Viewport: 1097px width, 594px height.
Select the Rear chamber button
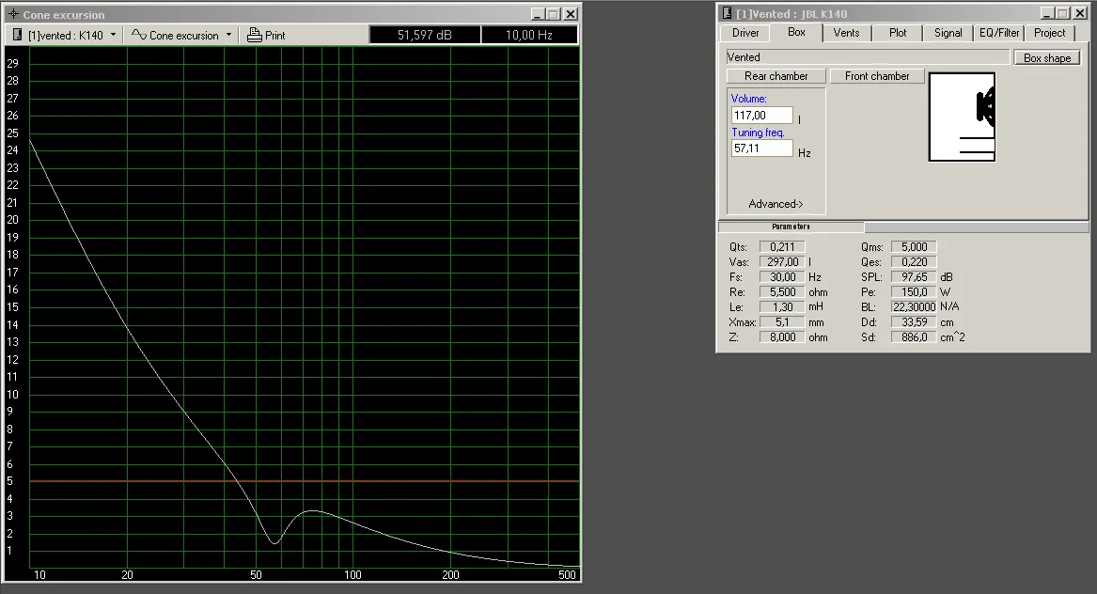(776, 76)
